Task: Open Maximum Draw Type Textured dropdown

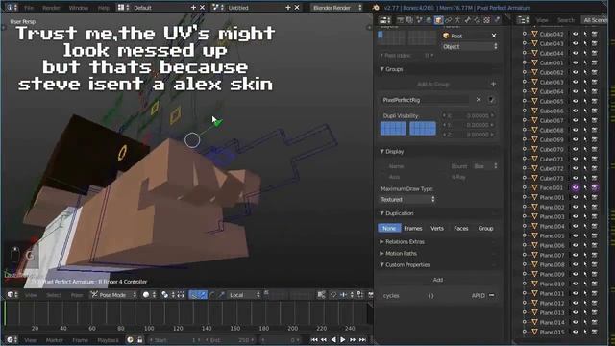Action: click(407, 199)
